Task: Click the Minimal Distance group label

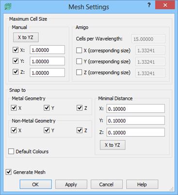Action: click(x=115, y=98)
